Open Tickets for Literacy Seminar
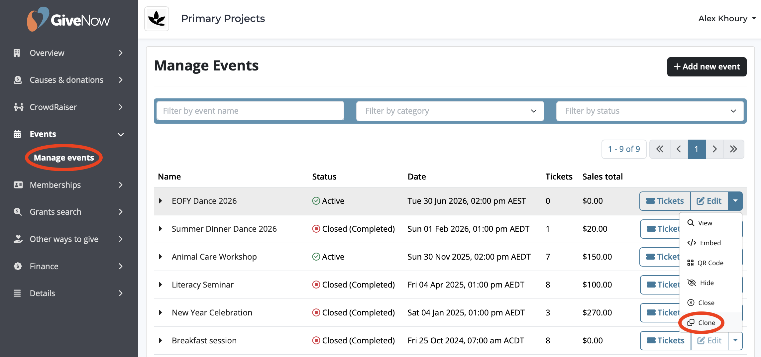Image resolution: width=761 pixels, height=357 pixels. pyautogui.click(x=660, y=285)
